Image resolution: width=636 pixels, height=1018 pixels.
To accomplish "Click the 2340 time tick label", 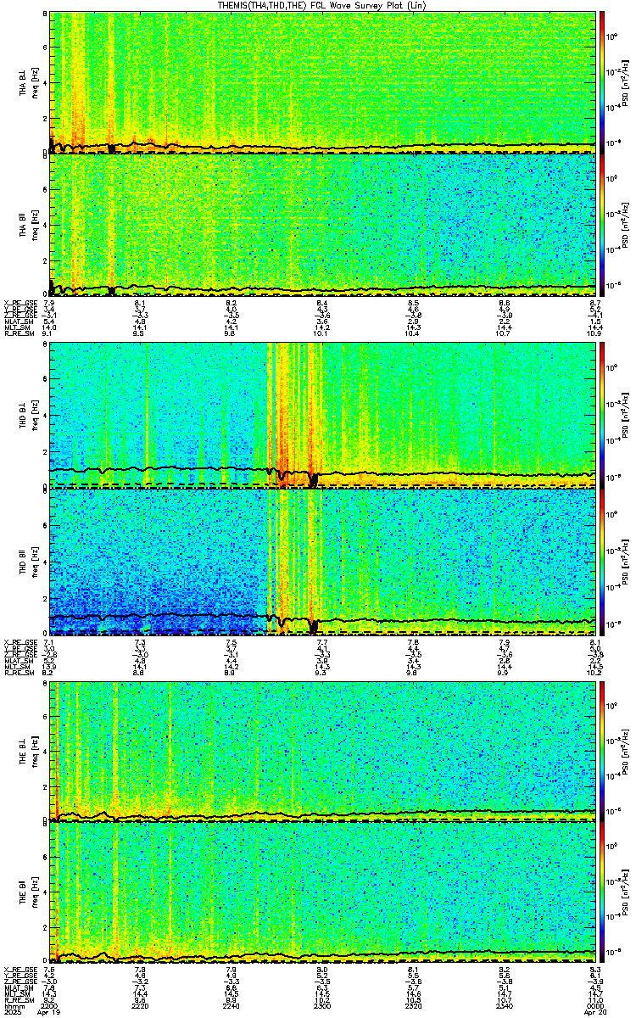I will [505, 1006].
